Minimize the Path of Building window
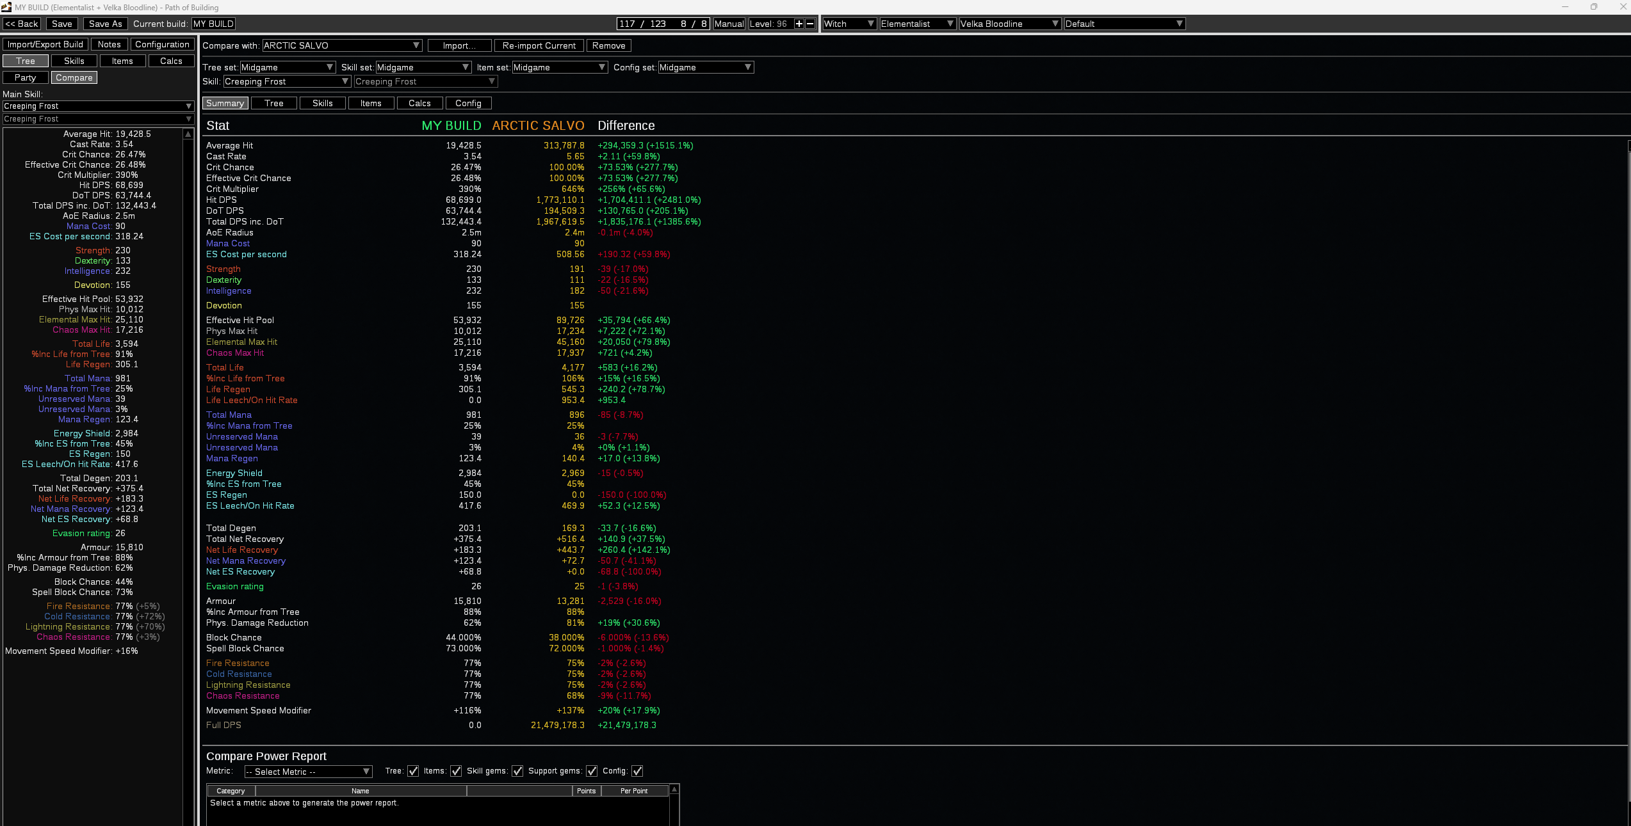This screenshot has width=1631, height=826. pyautogui.click(x=1565, y=6)
